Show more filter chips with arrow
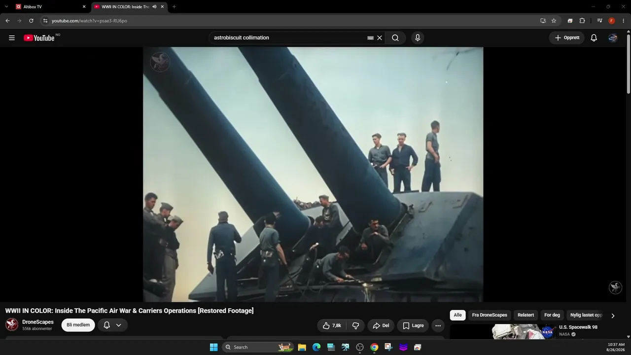 click(613, 316)
